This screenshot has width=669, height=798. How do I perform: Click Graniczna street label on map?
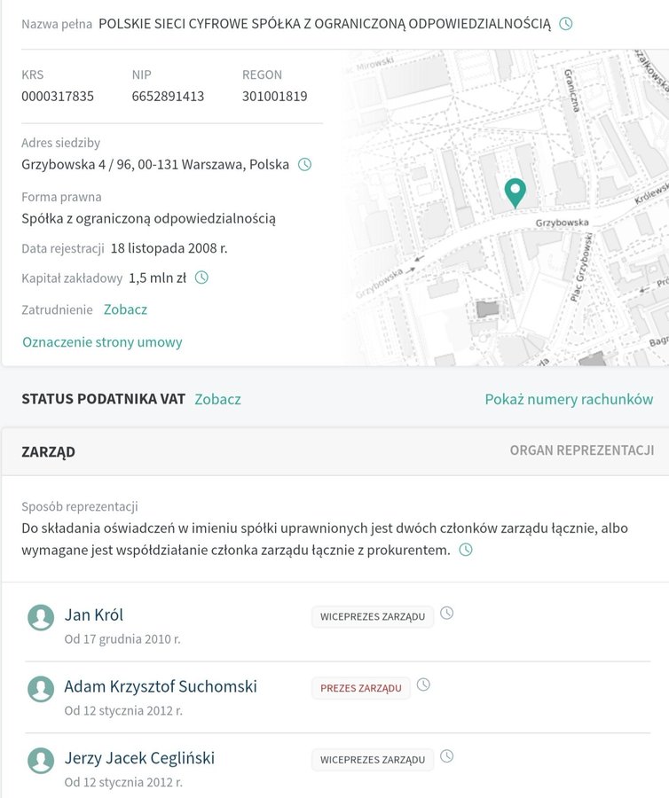571,90
